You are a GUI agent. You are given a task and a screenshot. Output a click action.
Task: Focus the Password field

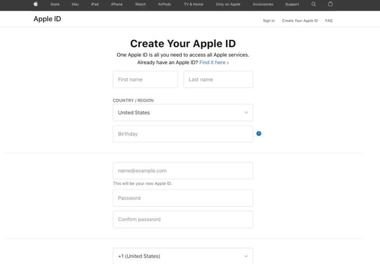[x=183, y=198]
